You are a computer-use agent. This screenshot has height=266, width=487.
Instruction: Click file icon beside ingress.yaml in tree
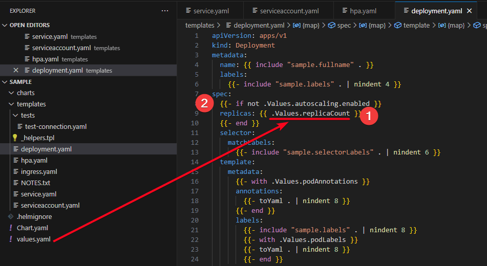pyautogui.click(x=16, y=171)
